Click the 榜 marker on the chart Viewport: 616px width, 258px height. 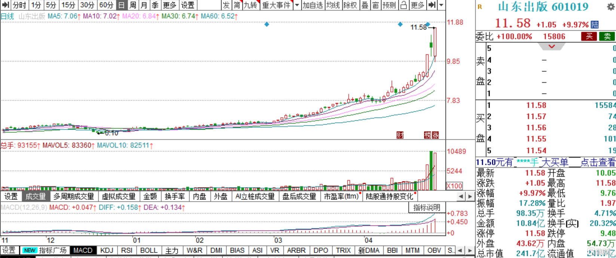(x=427, y=135)
